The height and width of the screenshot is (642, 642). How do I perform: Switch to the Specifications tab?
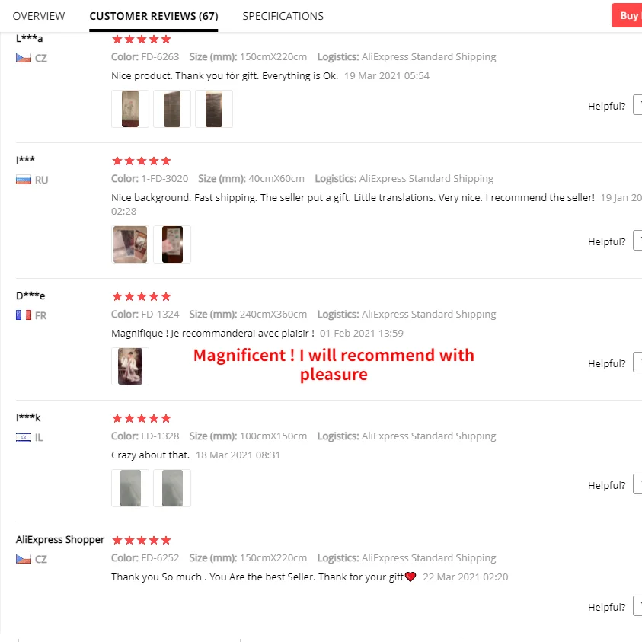283,16
